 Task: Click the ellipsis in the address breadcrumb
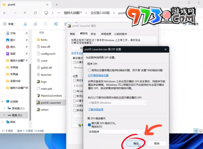(x=59, y=13)
